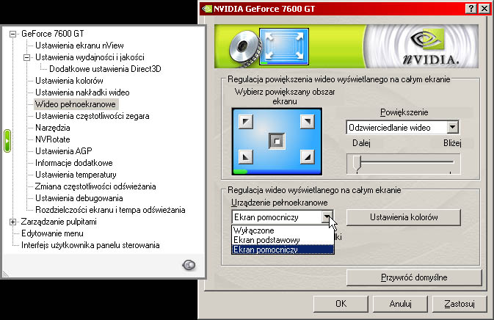Open NVRotate settings
494x320 pixels.
tap(53, 139)
